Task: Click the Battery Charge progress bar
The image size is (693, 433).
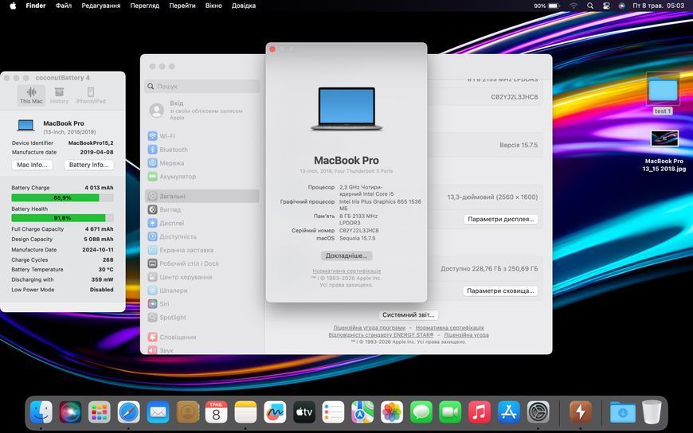Action: click(62, 198)
